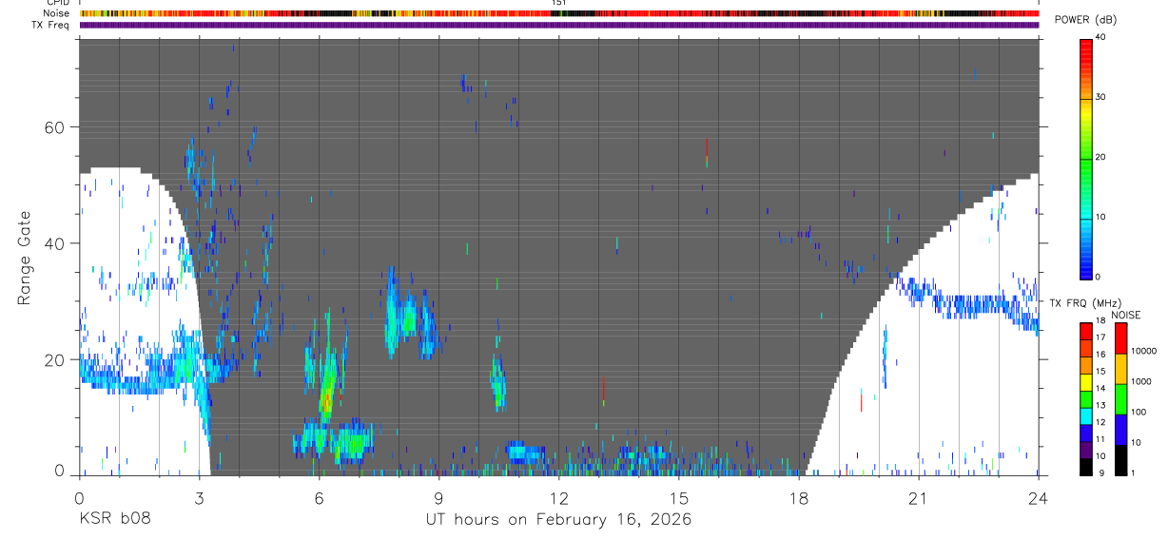Click the 24 tick on the UT hours axis
The width and height of the screenshot is (1168, 539).
[1039, 497]
